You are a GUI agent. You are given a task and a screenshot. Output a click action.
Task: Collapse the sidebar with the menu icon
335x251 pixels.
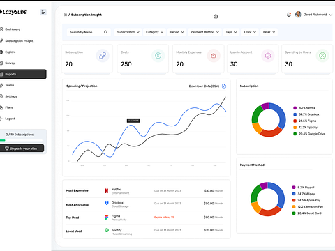coord(43,12)
